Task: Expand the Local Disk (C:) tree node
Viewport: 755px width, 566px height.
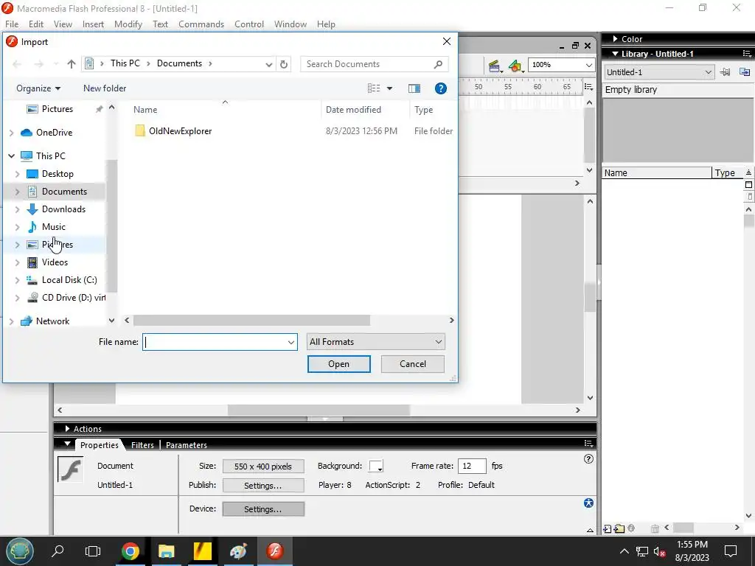Action: coord(18,280)
